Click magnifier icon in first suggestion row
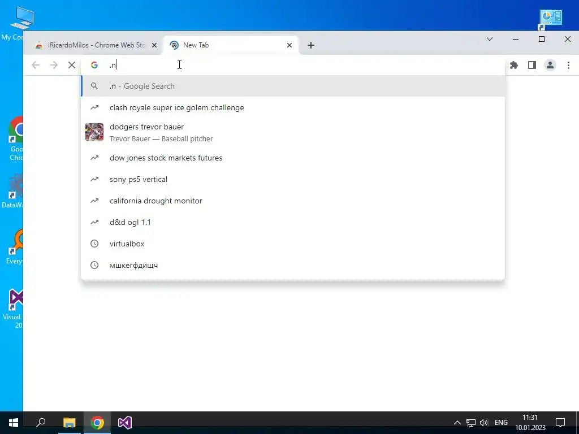The width and height of the screenshot is (579, 434). pos(94,86)
